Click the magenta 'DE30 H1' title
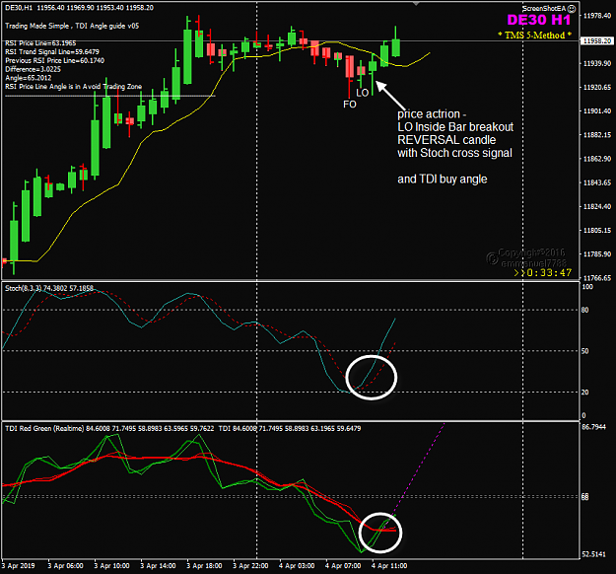This screenshot has height=574, width=616. pos(538,20)
